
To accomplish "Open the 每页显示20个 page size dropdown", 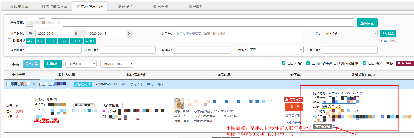I will click(117, 64).
